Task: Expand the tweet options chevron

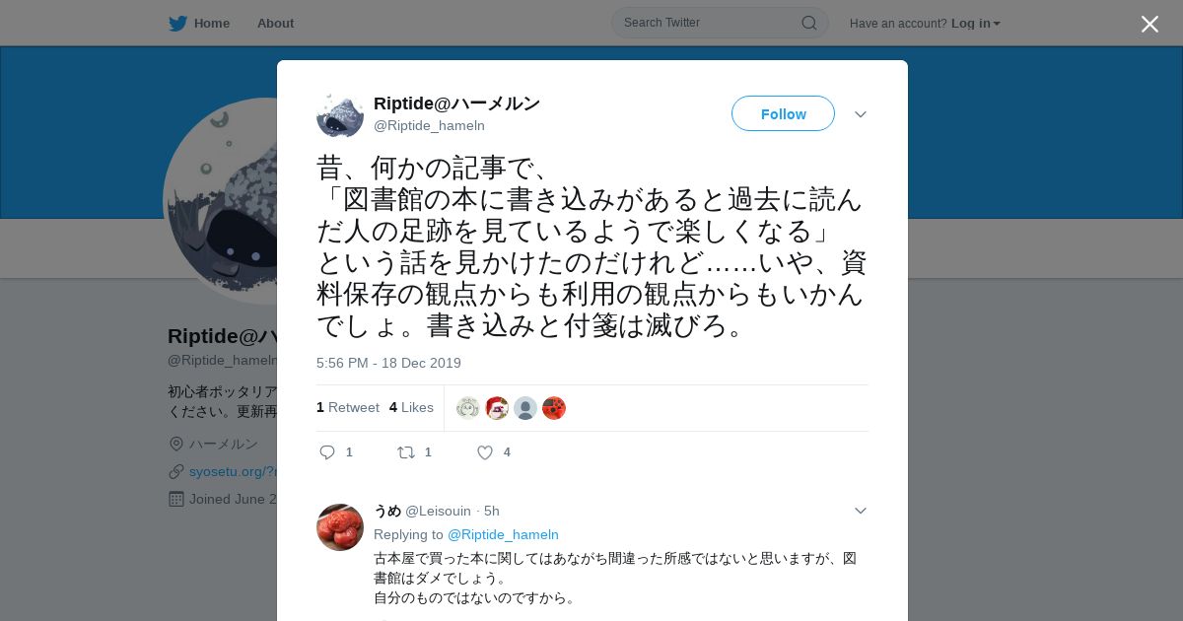Action: point(861,114)
